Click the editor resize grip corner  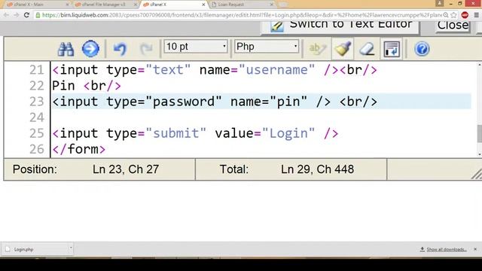coord(477,174)
